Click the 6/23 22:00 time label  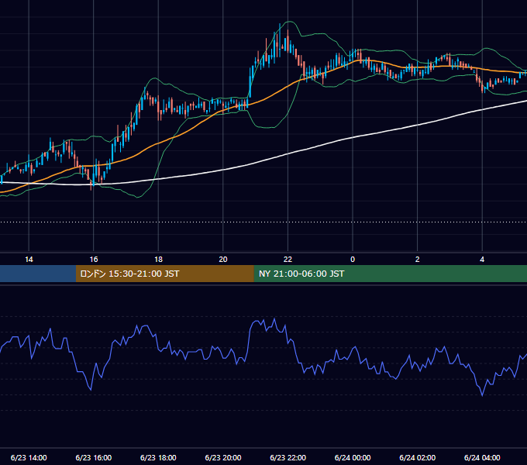[x=288, y=457]
